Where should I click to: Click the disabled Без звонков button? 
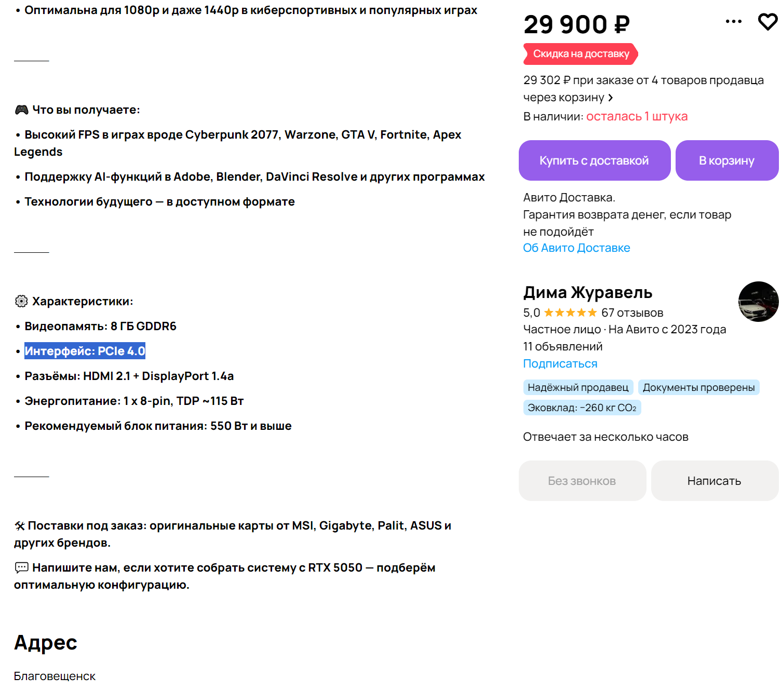[583, 481]
